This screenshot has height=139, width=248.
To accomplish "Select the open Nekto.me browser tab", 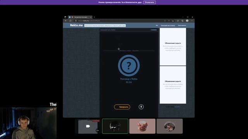I will (x=80, y=17).
